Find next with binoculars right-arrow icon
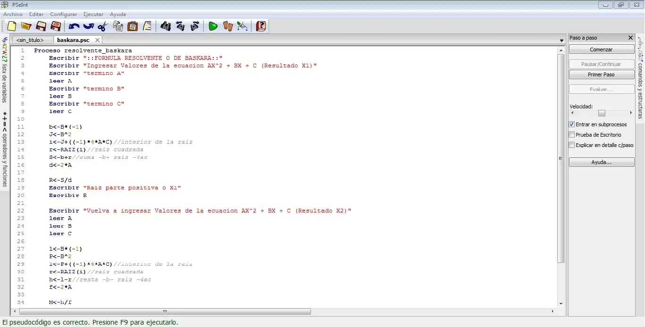The image size is (645, 327). (195, 26)
